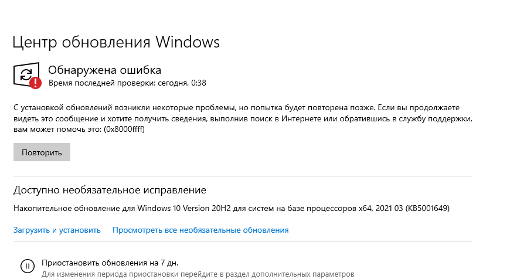Click the update status sync icon
The width and height of the screenshot is (517, 279).
(25, 74)
